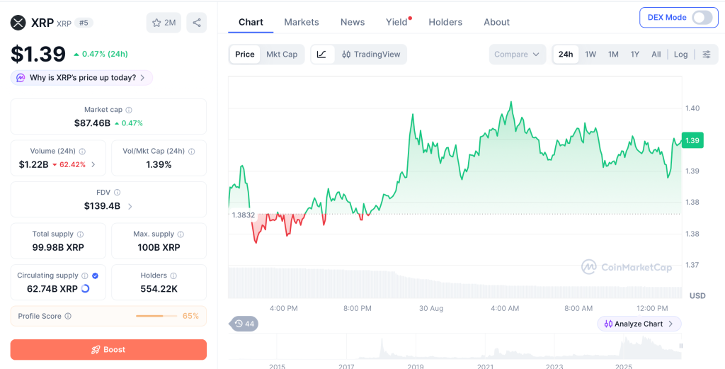This screenshot has height=369, width=725.
Task: Toggle DEX Mode switch
Action: click(702, 18)
